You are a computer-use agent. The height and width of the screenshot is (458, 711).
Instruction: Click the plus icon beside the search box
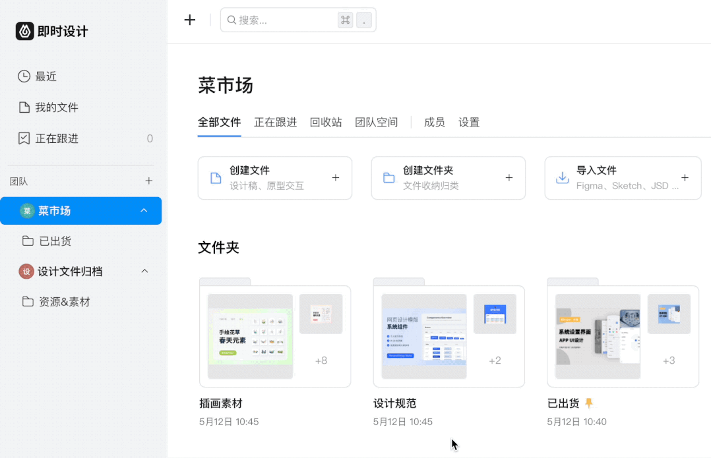coord(190,20)
